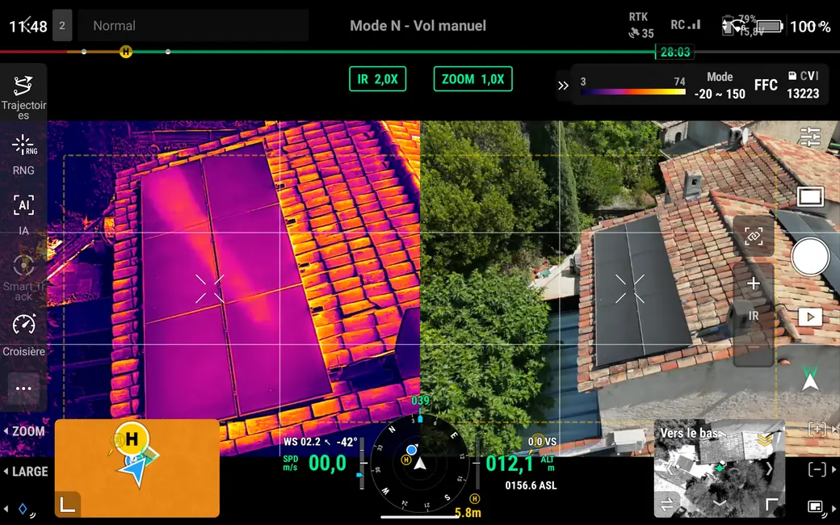This screenshot has width=840, height=525.
Task: Collapse the thermal panel with double chevron
Action: [x=563, y=86]
